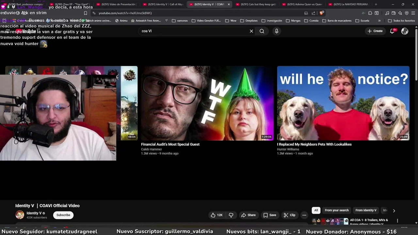The image size is (418, 235).
Task: Open the Animu bookmark
Action: (121, 21)
